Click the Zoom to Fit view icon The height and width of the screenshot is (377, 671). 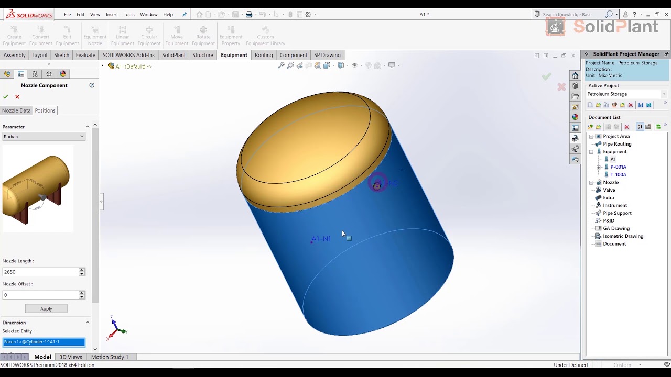[x=282, y=65]
